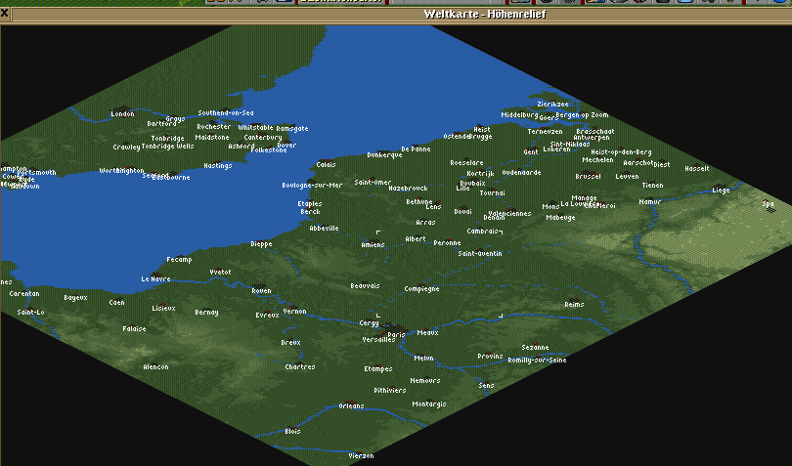Click the Saint-Quentin town name
This screenshot has height=466, width=792.
click(480, 253)
